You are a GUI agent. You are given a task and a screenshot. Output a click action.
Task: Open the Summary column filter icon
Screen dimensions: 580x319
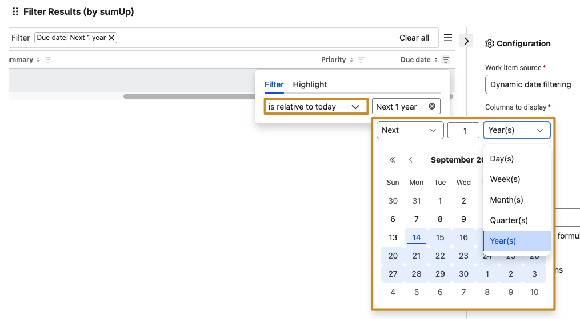(48, 60)
